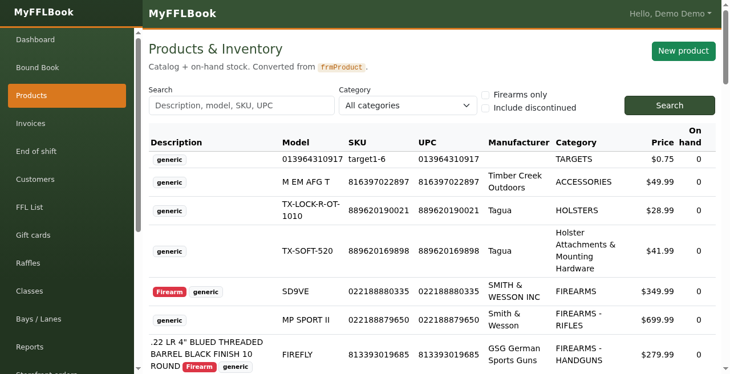730x374 pixels.
Task: Click the page scrollbar up arrow
Action: [725, 4]
